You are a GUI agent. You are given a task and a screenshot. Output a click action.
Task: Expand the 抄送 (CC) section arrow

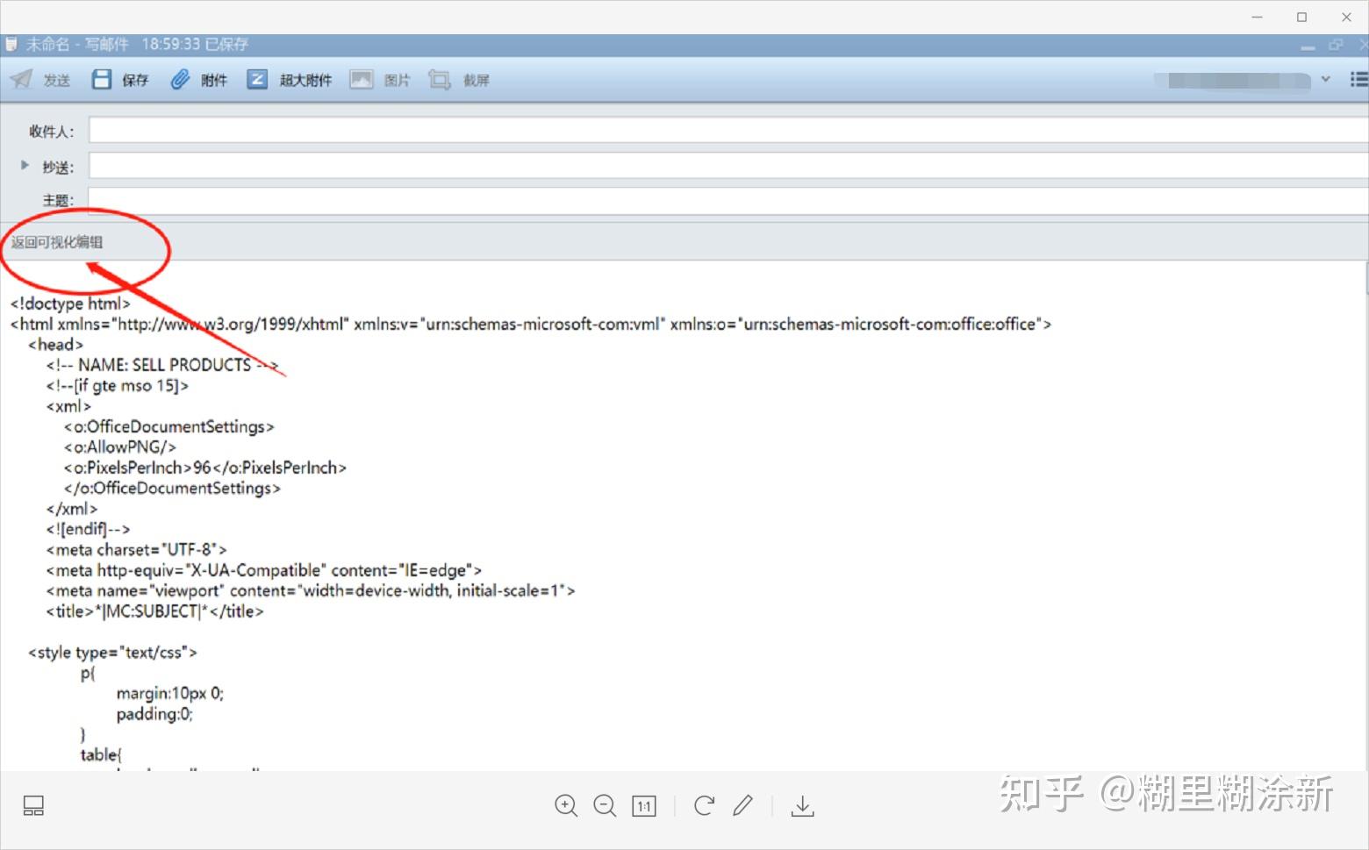24,164
